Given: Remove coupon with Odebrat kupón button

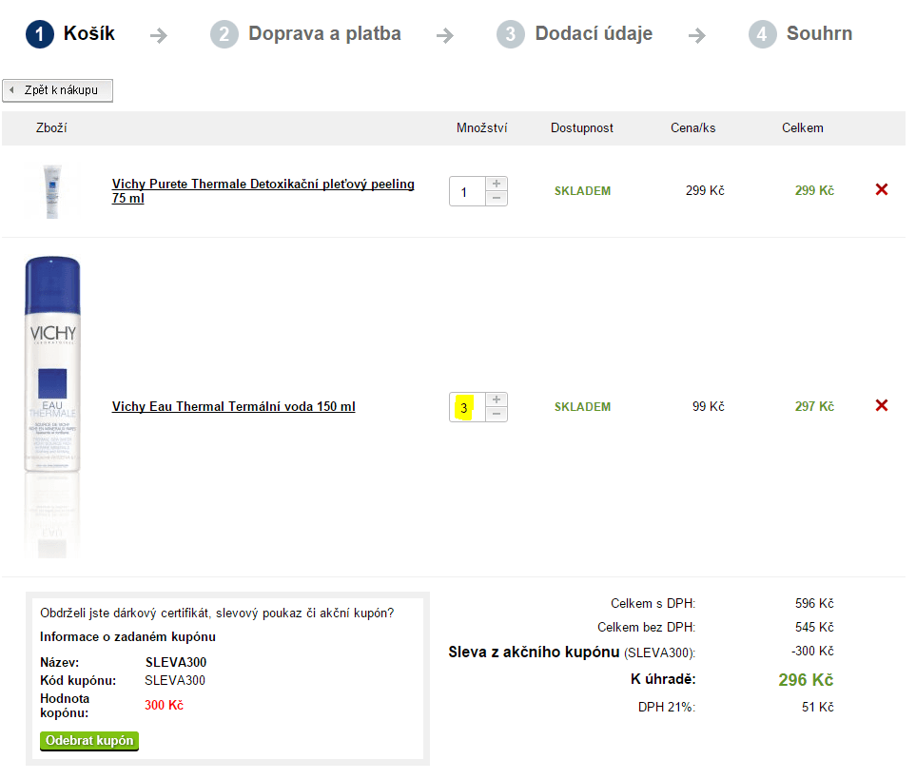Looking at the screenshot, I should [x=89, y=741].
